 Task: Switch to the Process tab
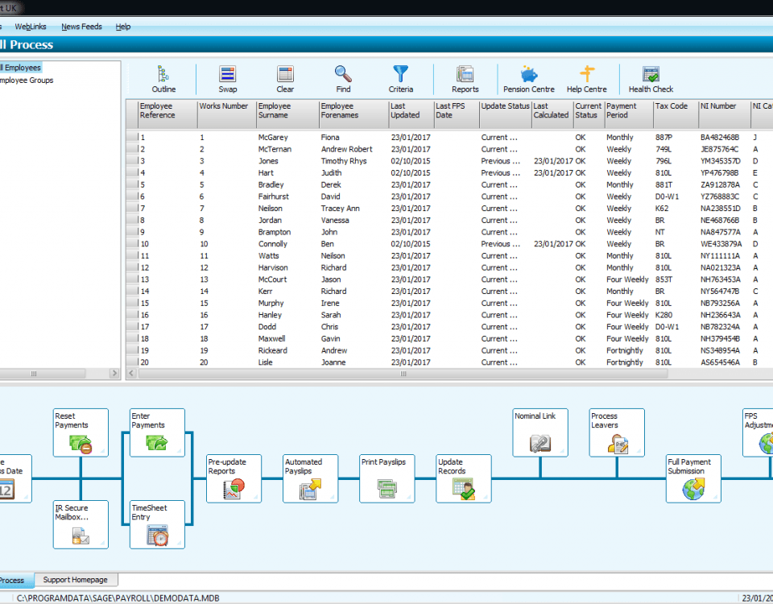click(x=16, y=581)
